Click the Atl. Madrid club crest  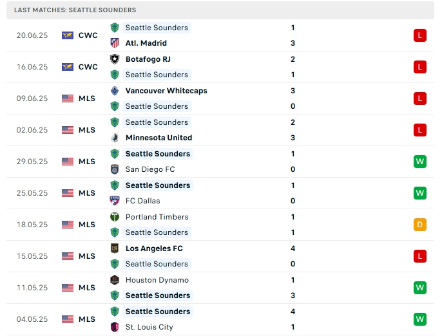[115, 43]
